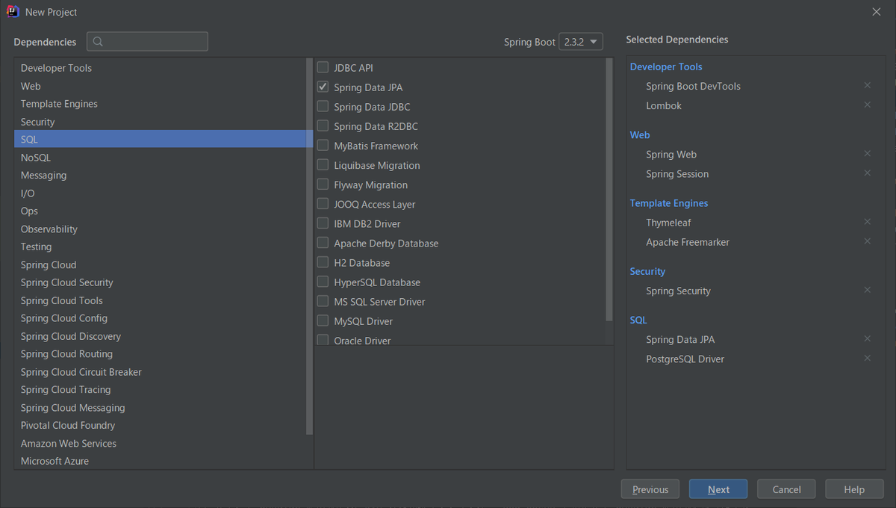The width and height of the screenshot is (896, 508).
Task: Close the New Project dialog
Action: point(876,11)
